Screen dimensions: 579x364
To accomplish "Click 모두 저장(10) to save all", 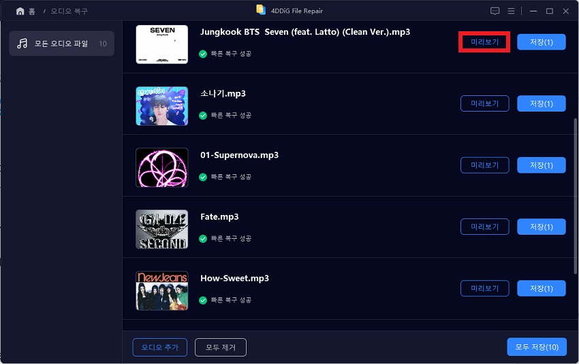I will 537,347.
